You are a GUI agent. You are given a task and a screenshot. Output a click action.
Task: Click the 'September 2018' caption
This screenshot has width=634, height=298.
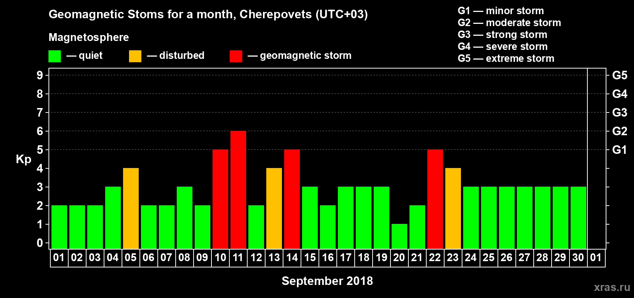[327, 281]
